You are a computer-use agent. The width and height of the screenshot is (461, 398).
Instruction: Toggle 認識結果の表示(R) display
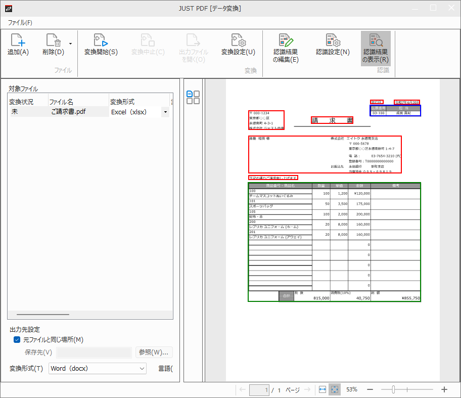[376, 48]
